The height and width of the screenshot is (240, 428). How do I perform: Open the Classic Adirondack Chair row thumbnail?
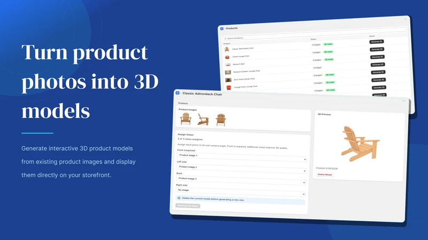226,50
